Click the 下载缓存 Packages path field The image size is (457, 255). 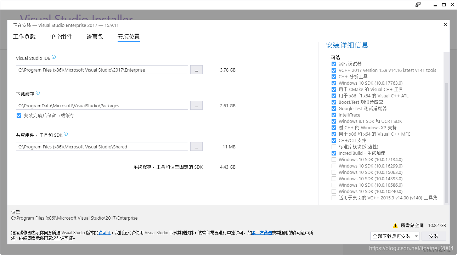102,106
